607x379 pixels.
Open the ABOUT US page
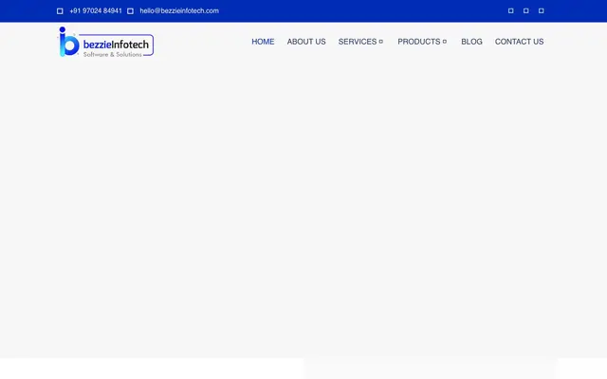point(306,42)
